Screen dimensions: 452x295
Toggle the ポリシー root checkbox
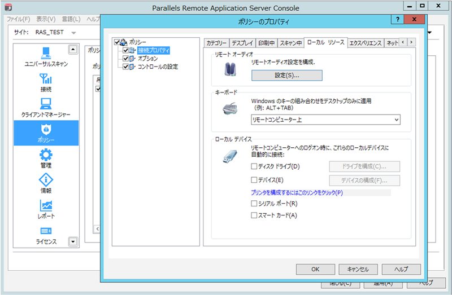117,42
